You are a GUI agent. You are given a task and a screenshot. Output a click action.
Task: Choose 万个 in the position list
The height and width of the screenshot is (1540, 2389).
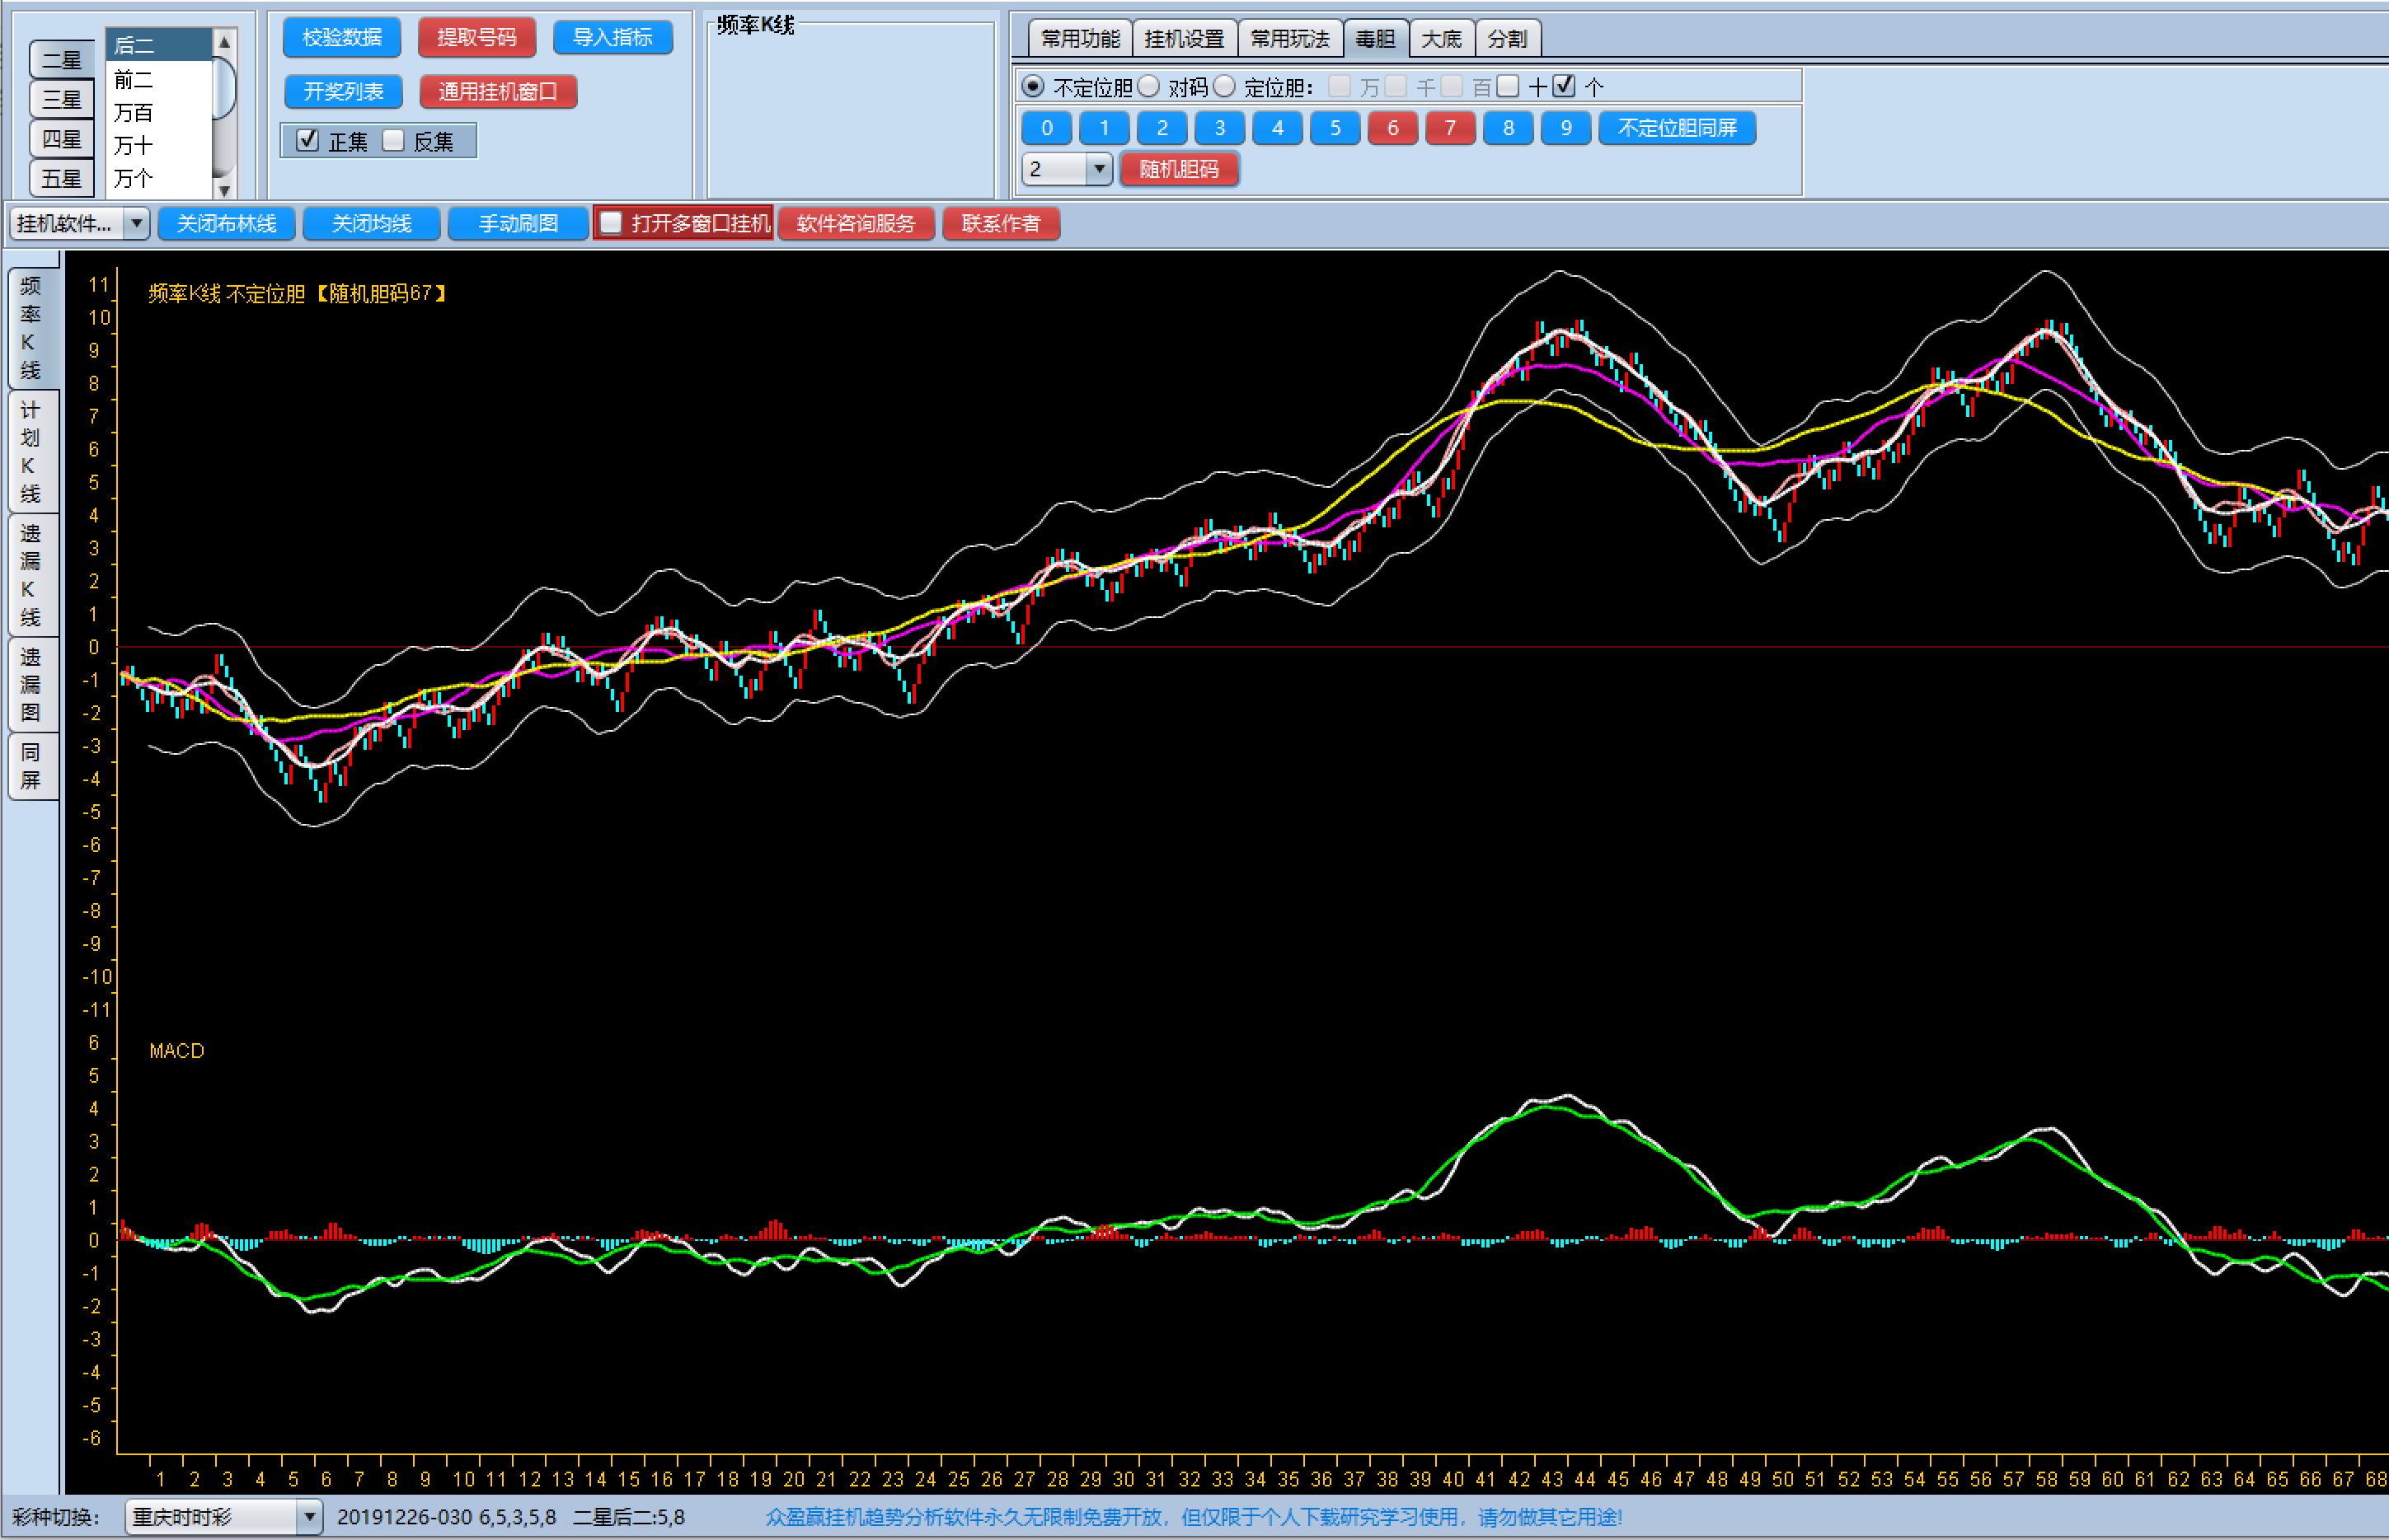coord(159,178)
